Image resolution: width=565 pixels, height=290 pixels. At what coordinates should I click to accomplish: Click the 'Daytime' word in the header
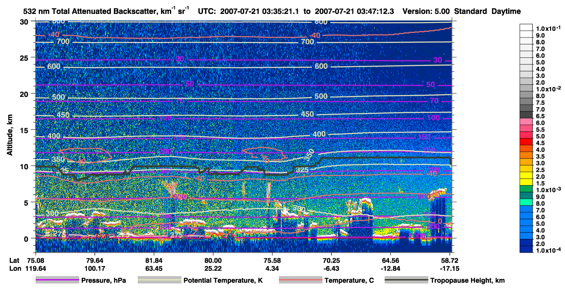pos(506,12)
